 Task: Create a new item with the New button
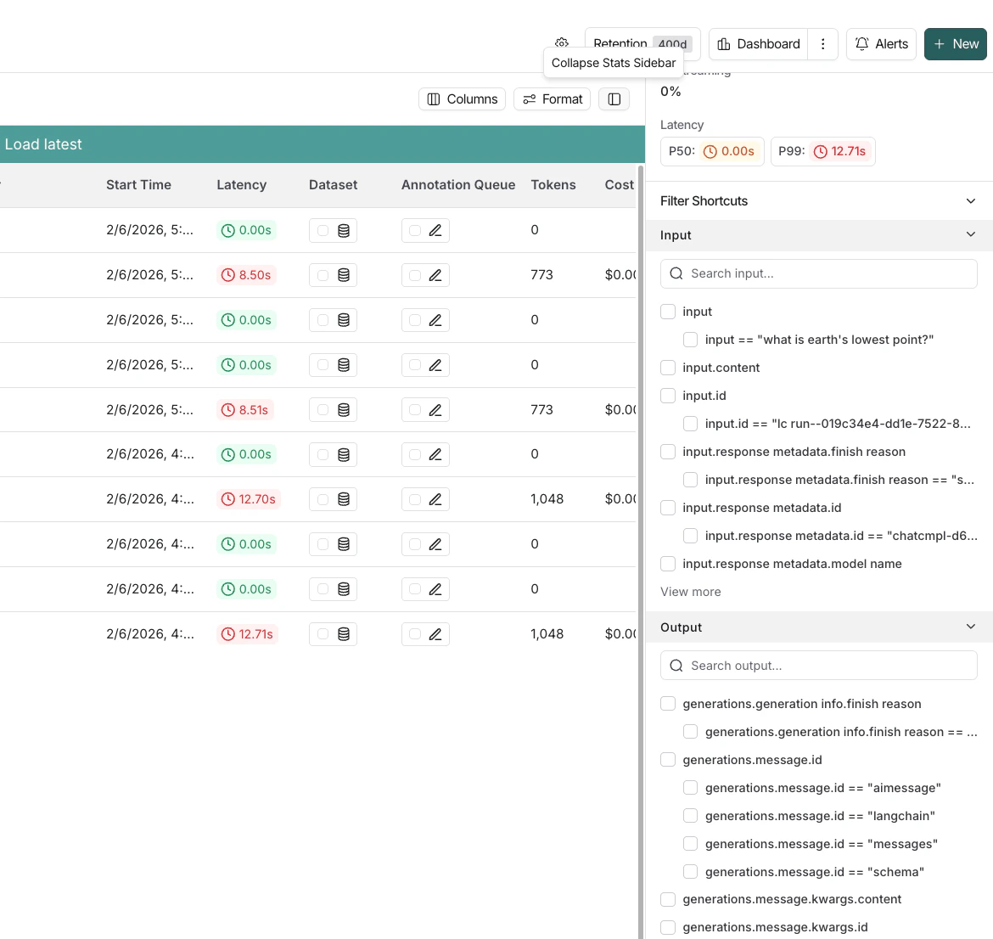(x=955, y=43)
